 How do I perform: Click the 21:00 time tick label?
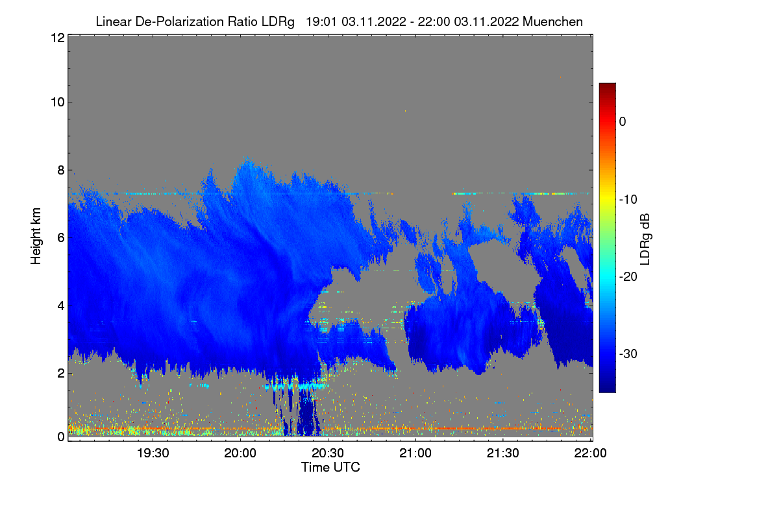415,453
